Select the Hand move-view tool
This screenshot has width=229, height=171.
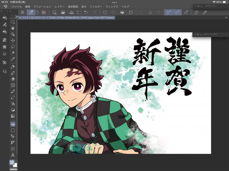tap(13, 28)
